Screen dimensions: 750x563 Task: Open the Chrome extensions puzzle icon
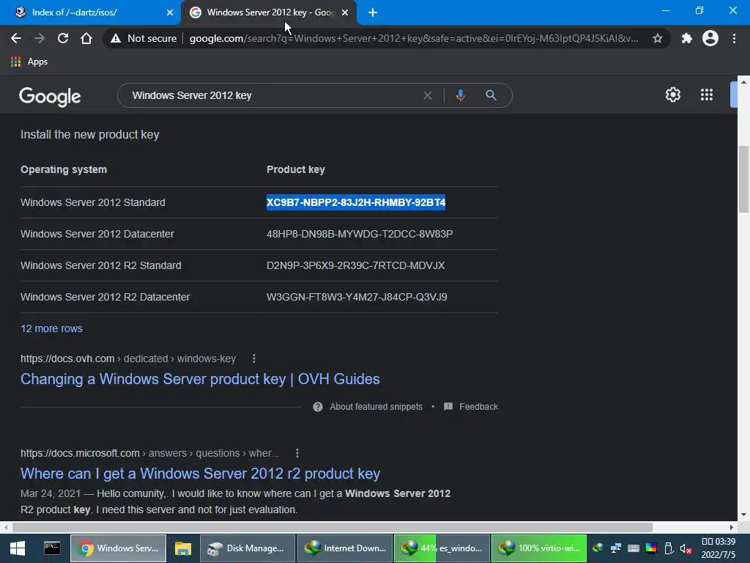[687, 38]
